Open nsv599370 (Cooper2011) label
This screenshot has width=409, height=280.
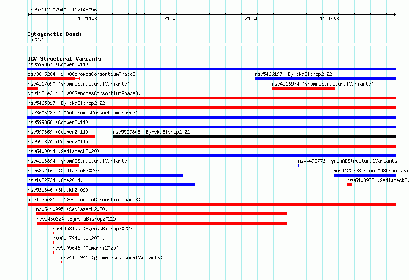58,142
